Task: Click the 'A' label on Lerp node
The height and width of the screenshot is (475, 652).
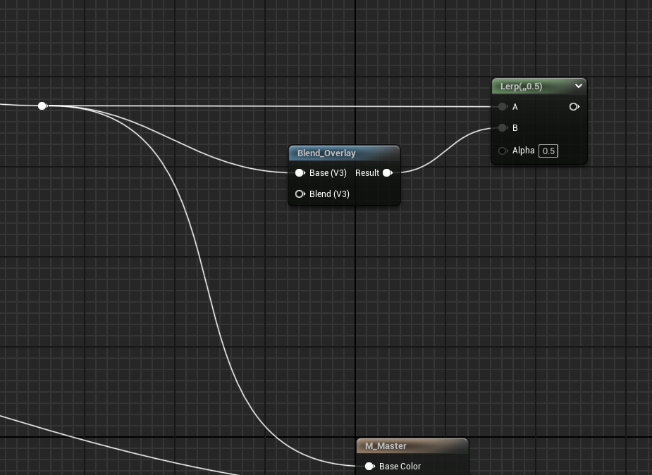Action: click(515, 107)
